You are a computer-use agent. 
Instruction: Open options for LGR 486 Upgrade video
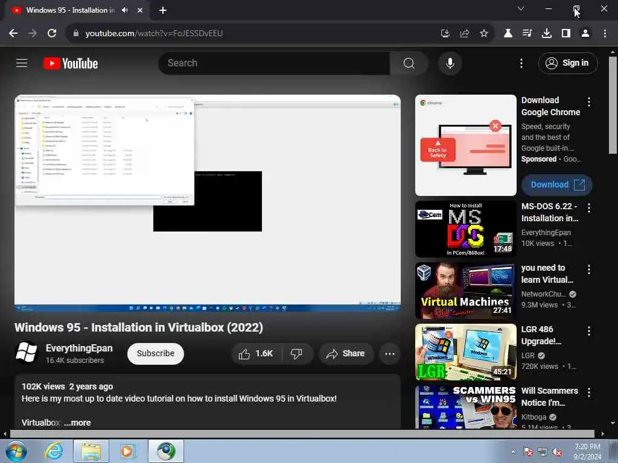pos(589,331)
